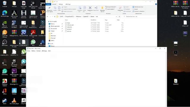Click Sélectionner tout in the ribbon

pyautogui.click(x=138, y=7)
